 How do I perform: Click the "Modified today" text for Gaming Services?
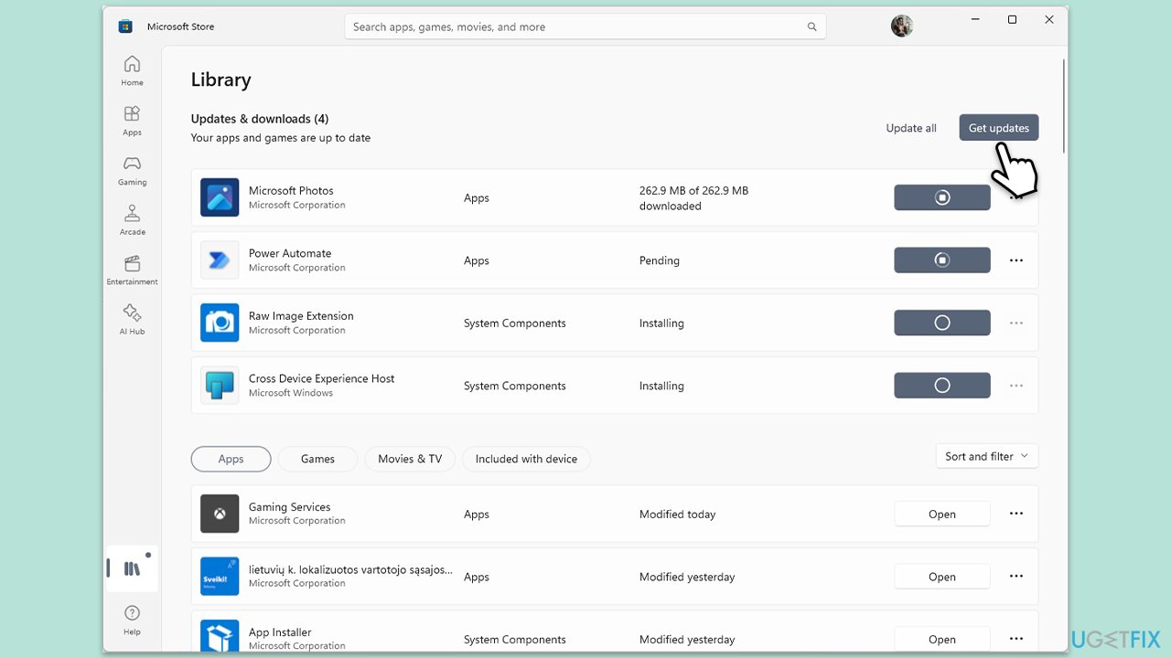[x=678, y=515]
